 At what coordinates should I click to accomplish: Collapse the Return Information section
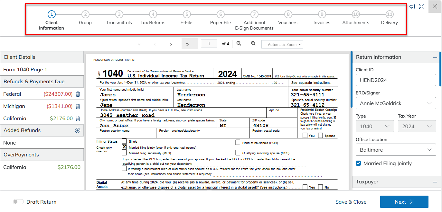coord(435,57)
